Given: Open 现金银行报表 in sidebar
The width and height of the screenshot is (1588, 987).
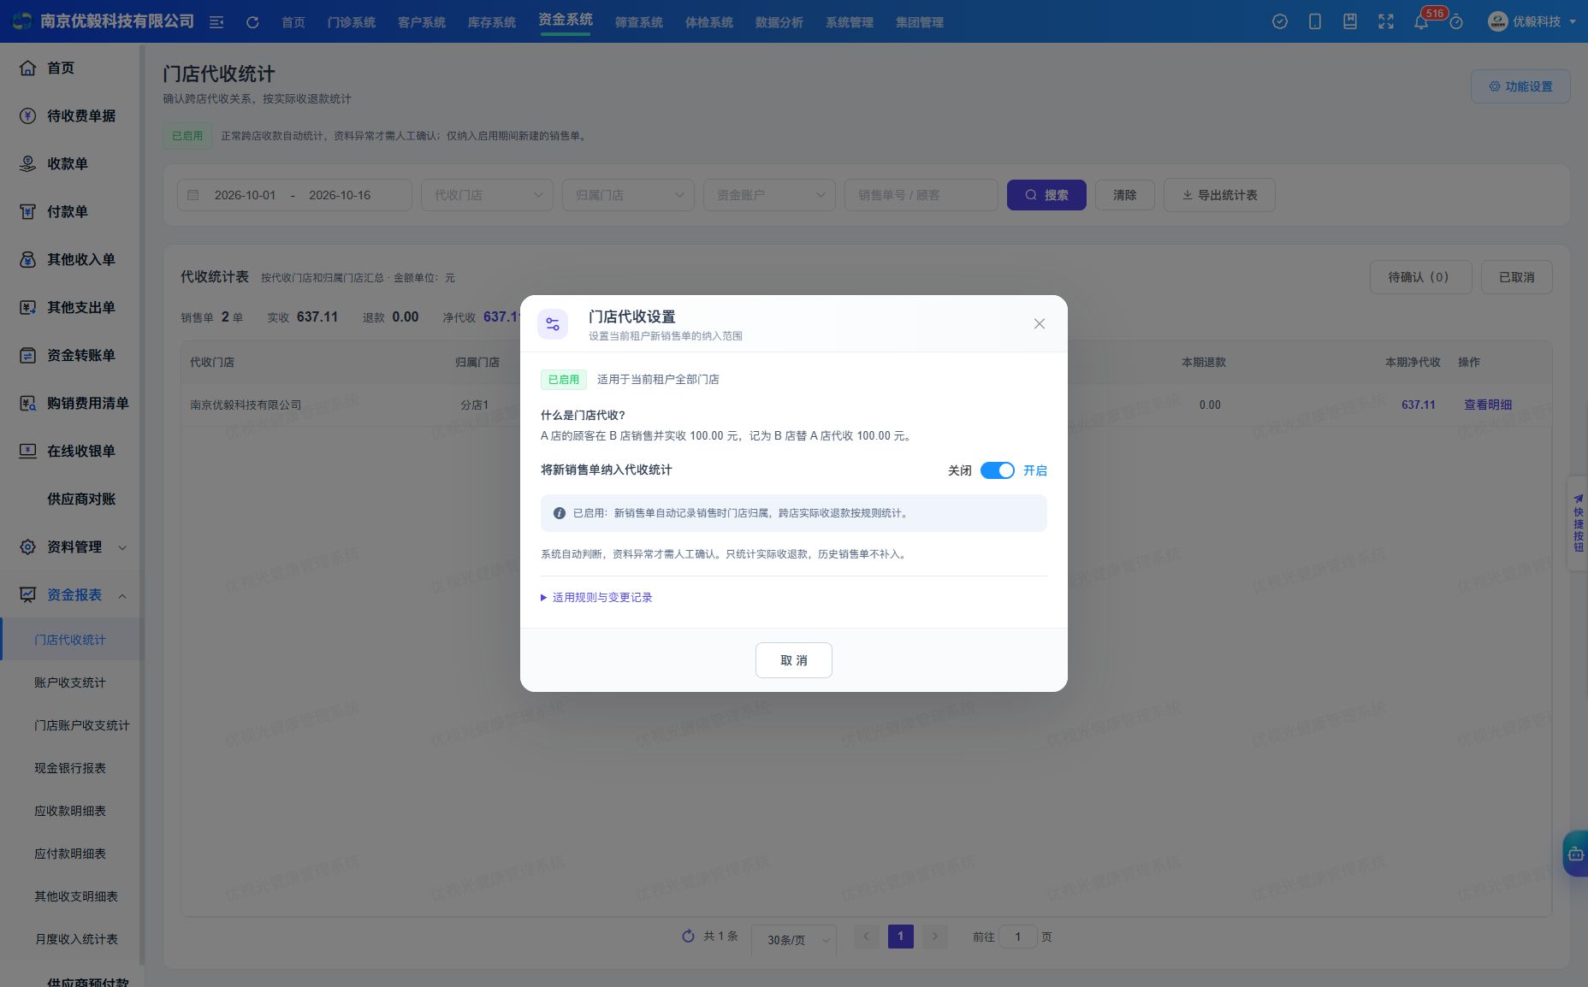Looking at the screenshot, I should (x=70, y=768).
